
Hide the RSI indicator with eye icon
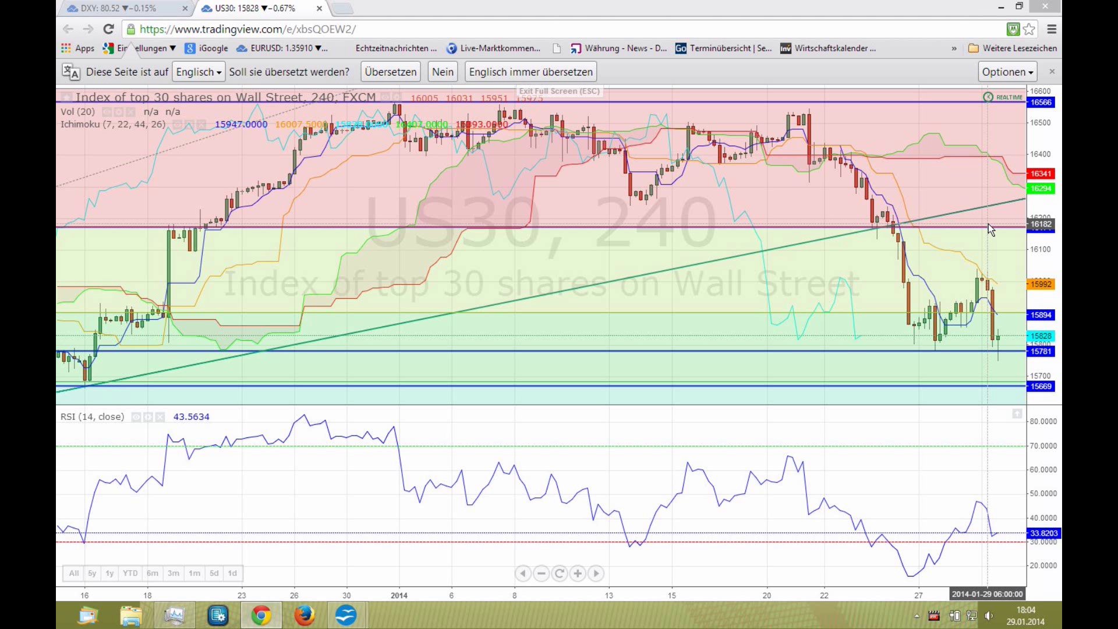(x=136, y=417)
